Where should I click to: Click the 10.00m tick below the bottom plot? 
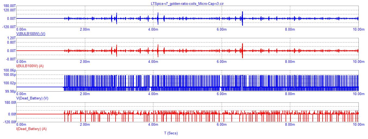[x=358, y=124]
